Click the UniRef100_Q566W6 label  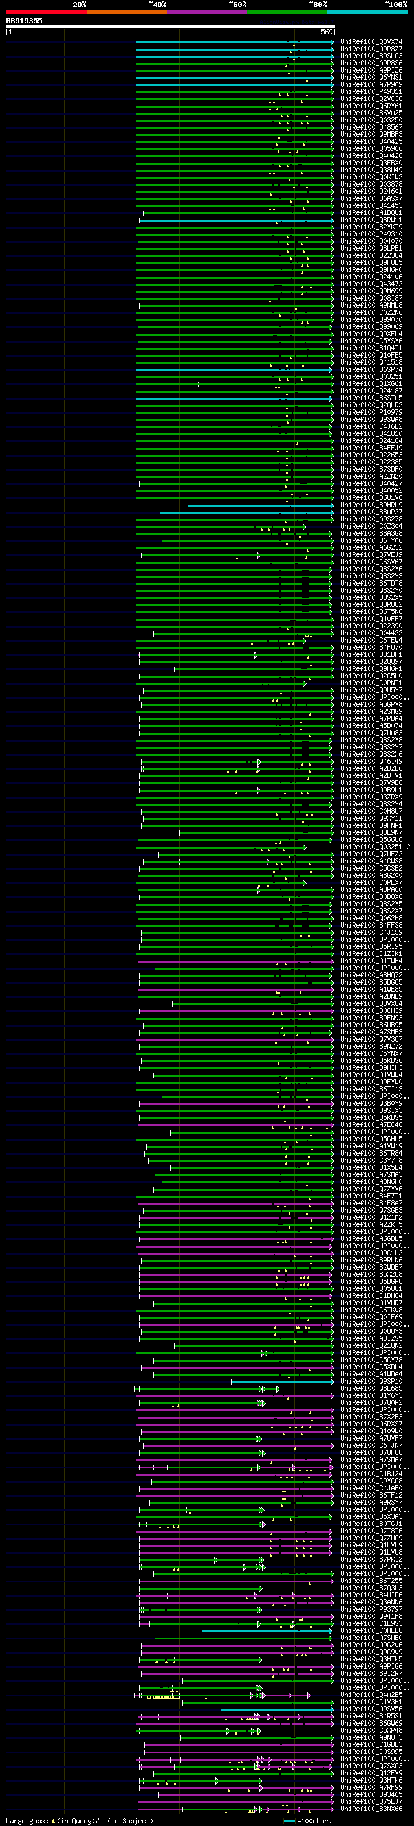click(x=371, y=840)
